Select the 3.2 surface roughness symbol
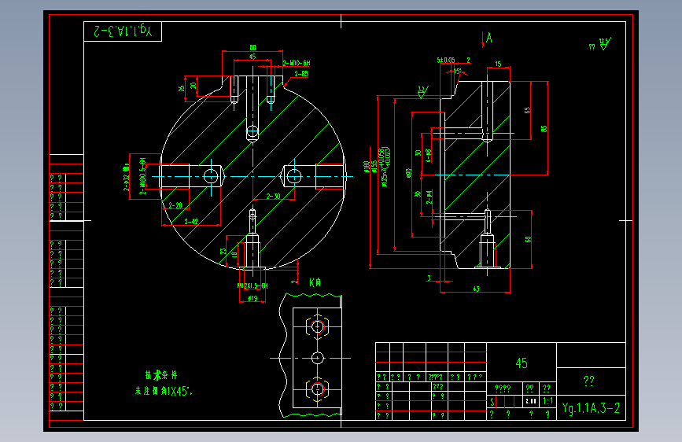Viewport: 682px width, 442px height. pyautogui.click(x=422, y=92)
